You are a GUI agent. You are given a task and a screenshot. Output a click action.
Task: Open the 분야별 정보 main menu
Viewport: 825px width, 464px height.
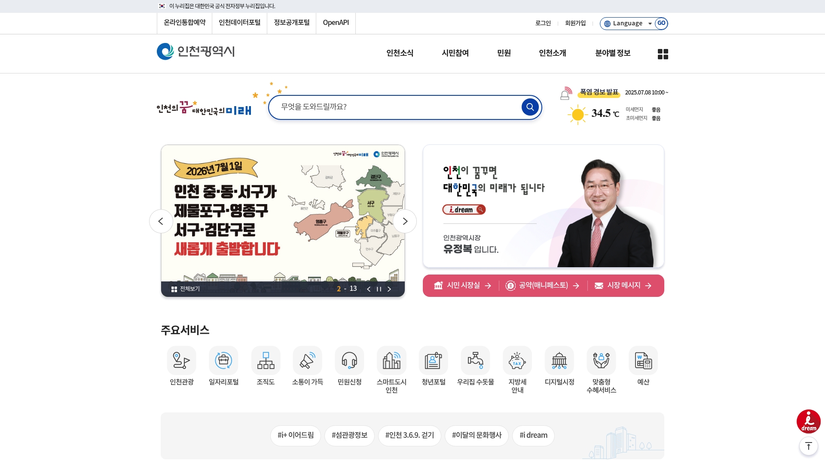(x=612, y=53)
